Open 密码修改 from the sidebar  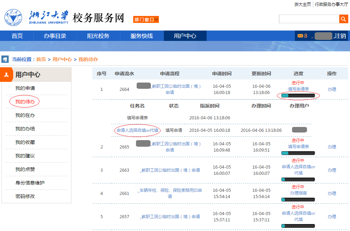click(x=25, y=196)
